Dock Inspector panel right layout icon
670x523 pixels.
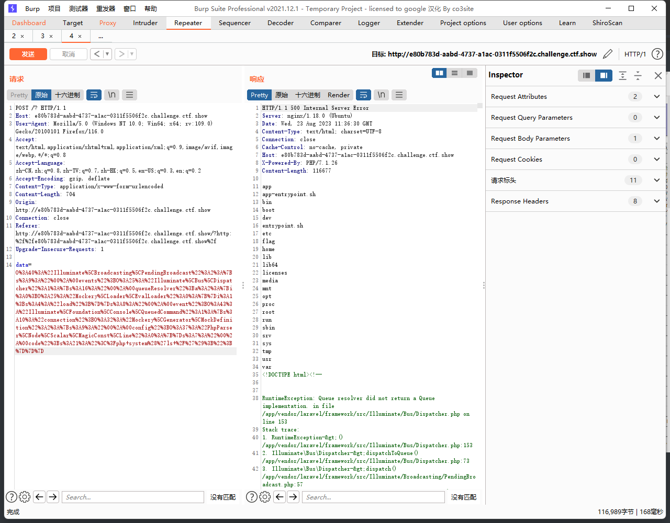tap(604, 75)
